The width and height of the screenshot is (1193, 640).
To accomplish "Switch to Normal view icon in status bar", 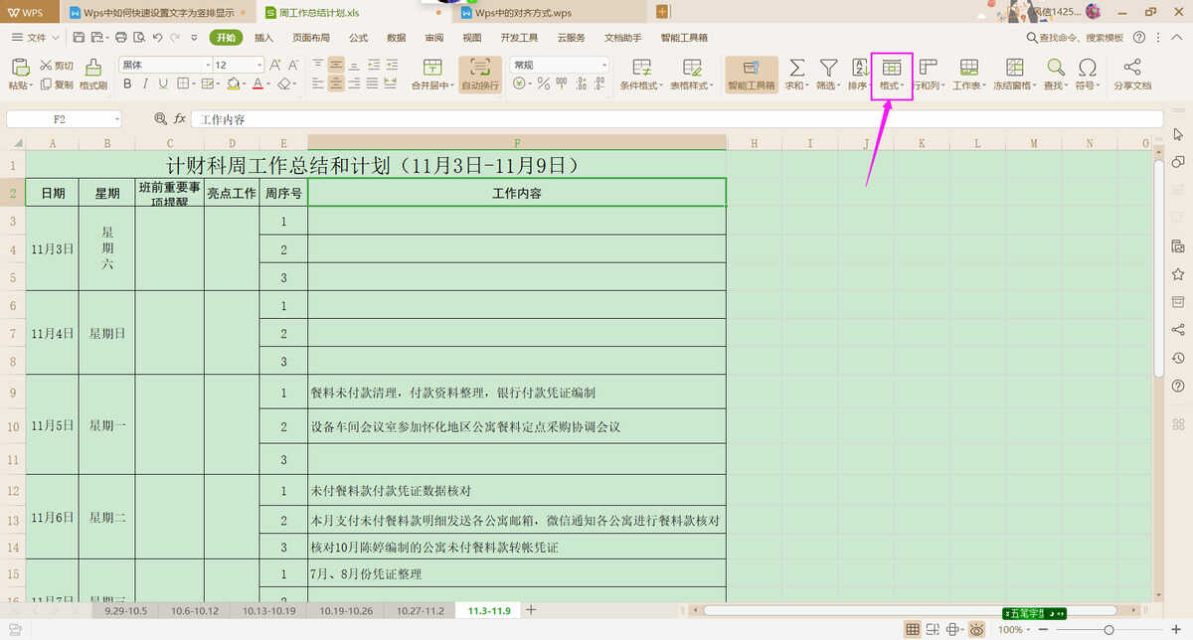I will (x=913, y=630).
